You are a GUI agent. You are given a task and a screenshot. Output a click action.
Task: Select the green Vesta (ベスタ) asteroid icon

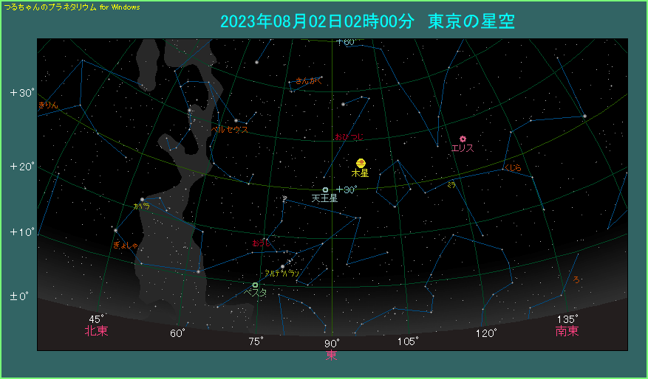(256, 285)
